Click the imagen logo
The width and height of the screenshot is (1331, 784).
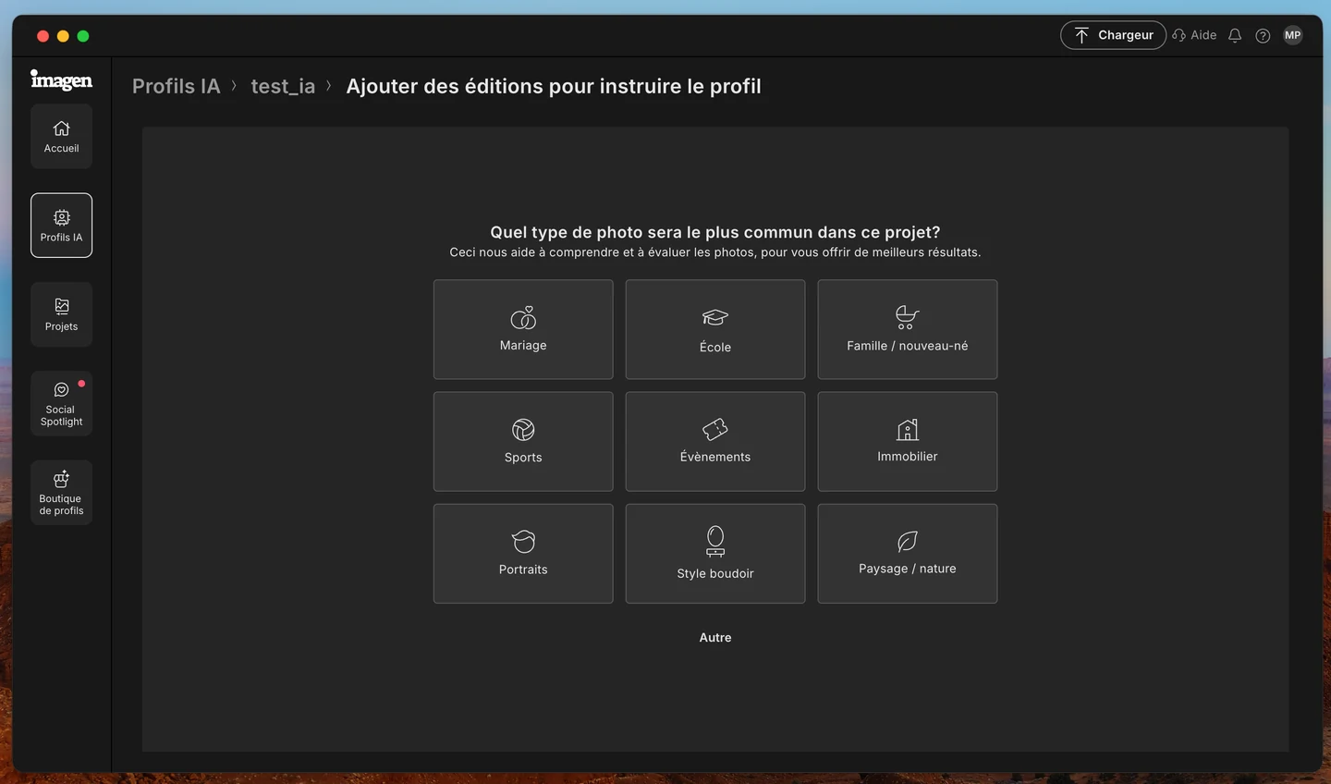(x=61, y=80)
